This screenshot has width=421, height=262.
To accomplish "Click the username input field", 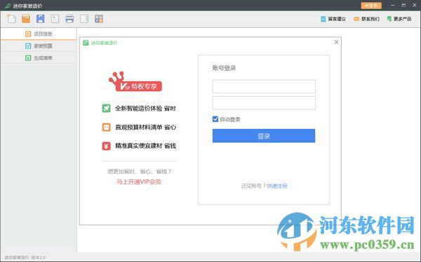I will click(x=264, y=86).
